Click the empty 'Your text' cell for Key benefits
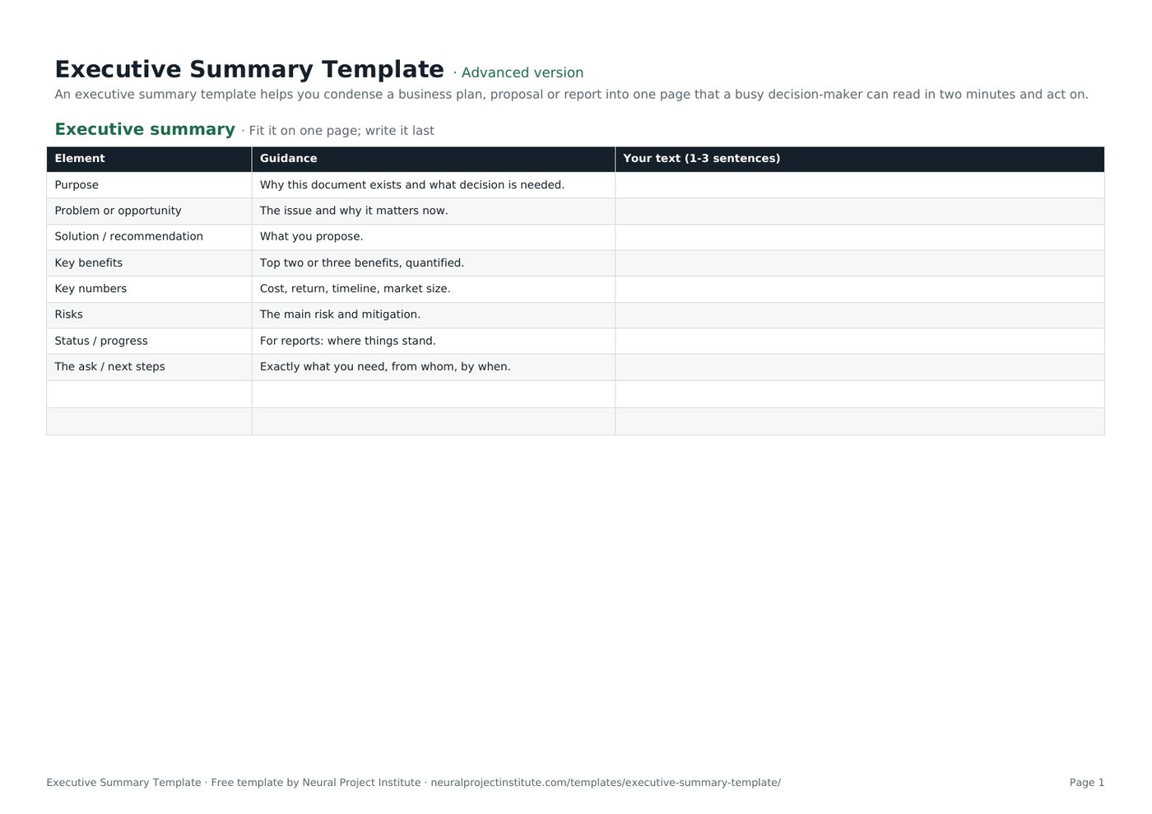 (859, 263)
